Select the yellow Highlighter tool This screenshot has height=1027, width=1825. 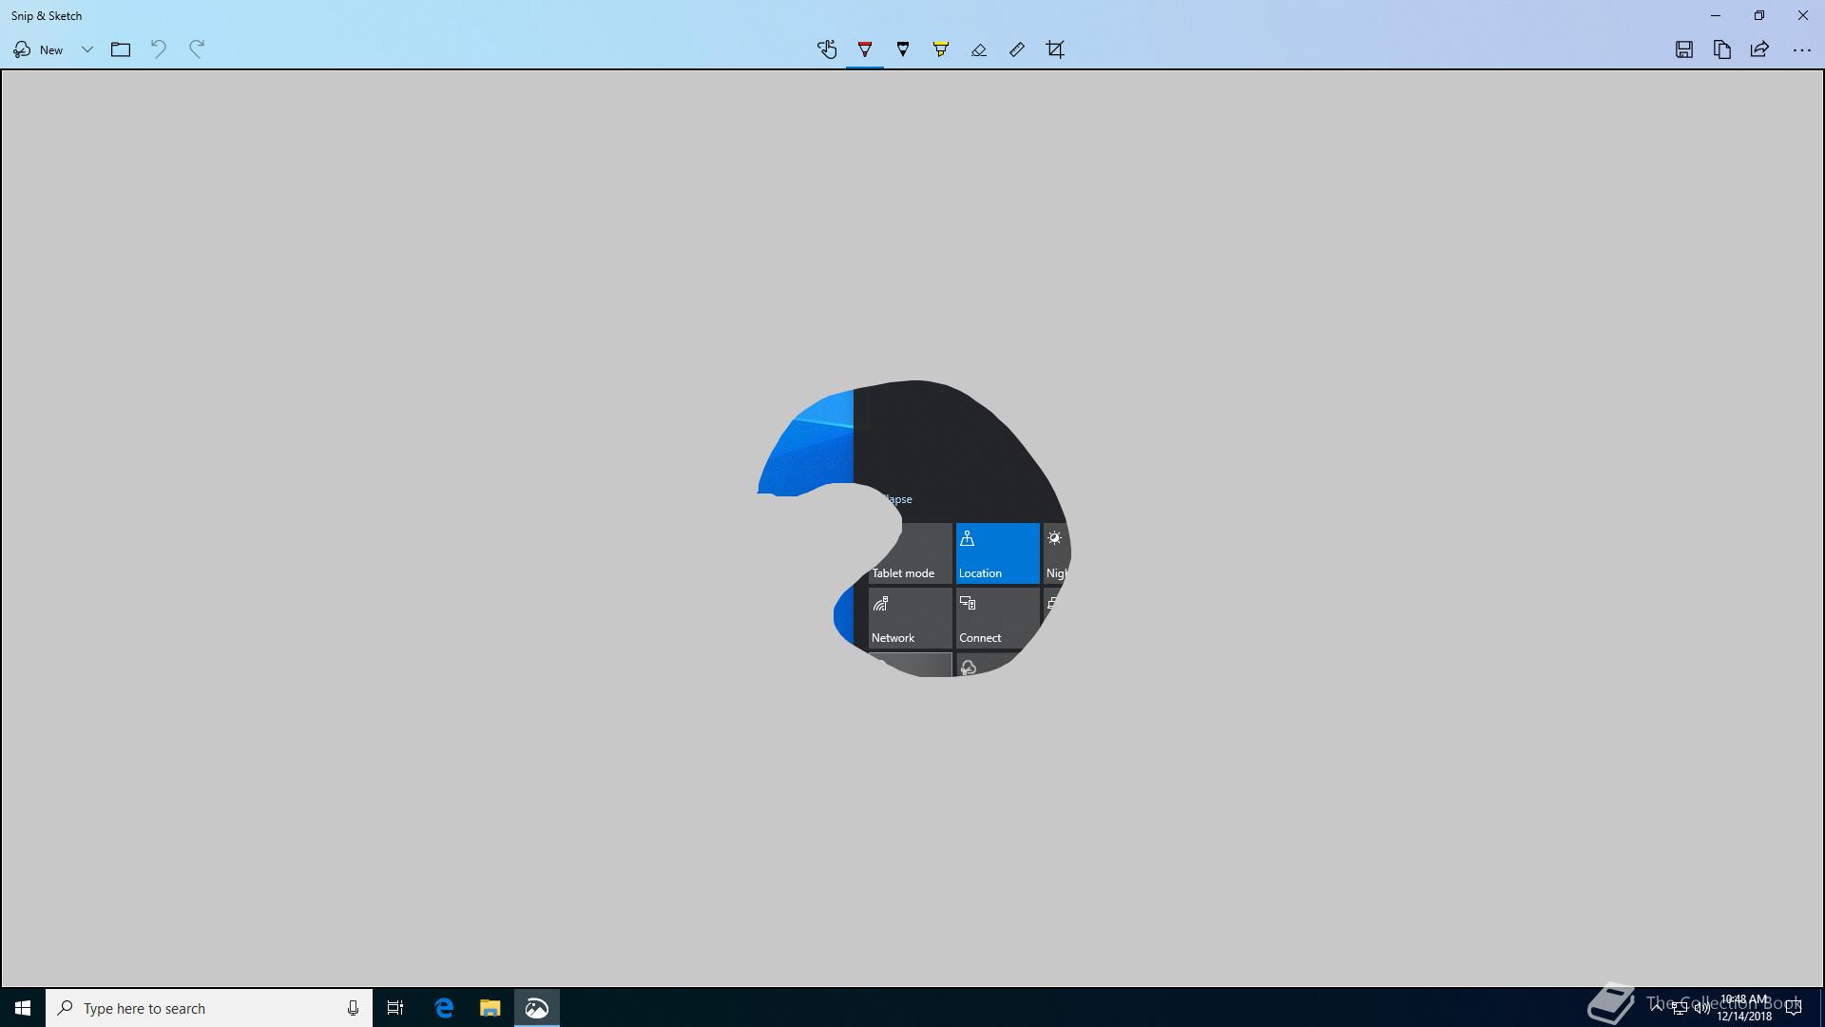pyautogui.click(x=941, y=49)
